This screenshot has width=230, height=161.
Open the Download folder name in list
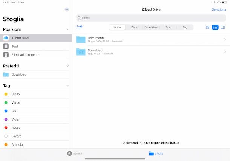95,50
